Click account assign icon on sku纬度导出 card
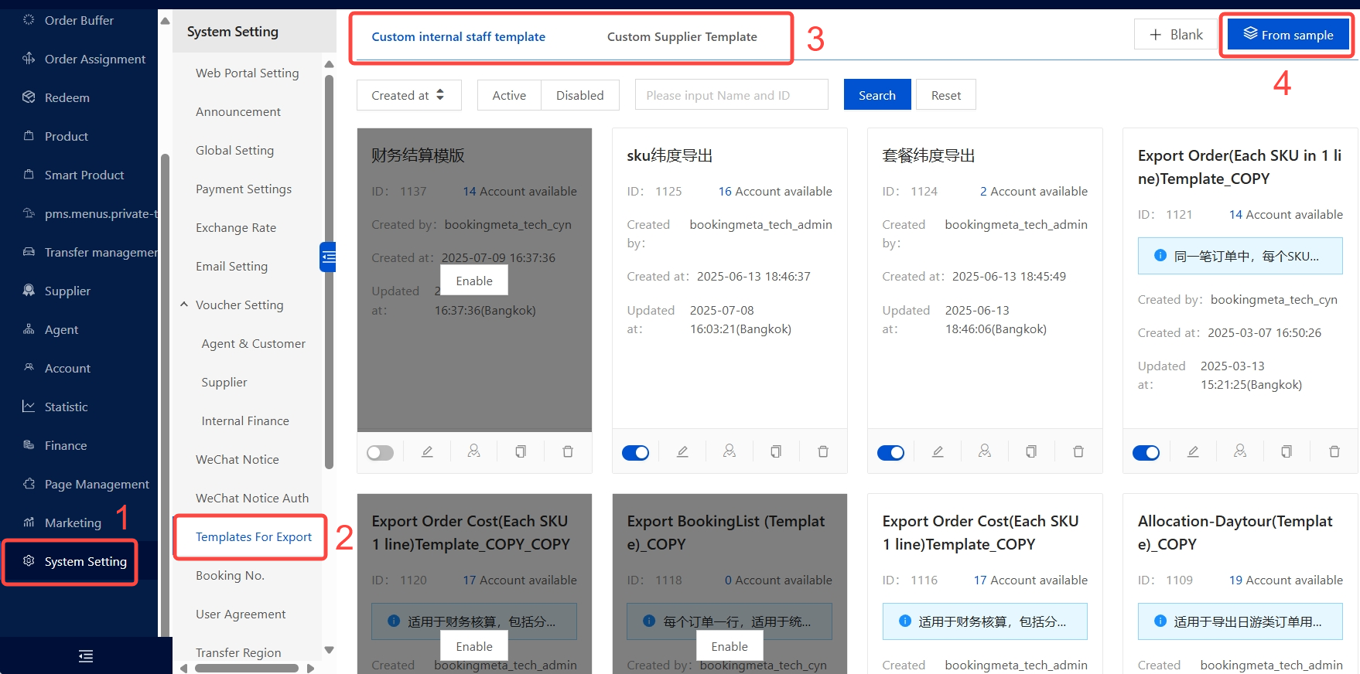The image size is (1360, 674). click(730, 451)
